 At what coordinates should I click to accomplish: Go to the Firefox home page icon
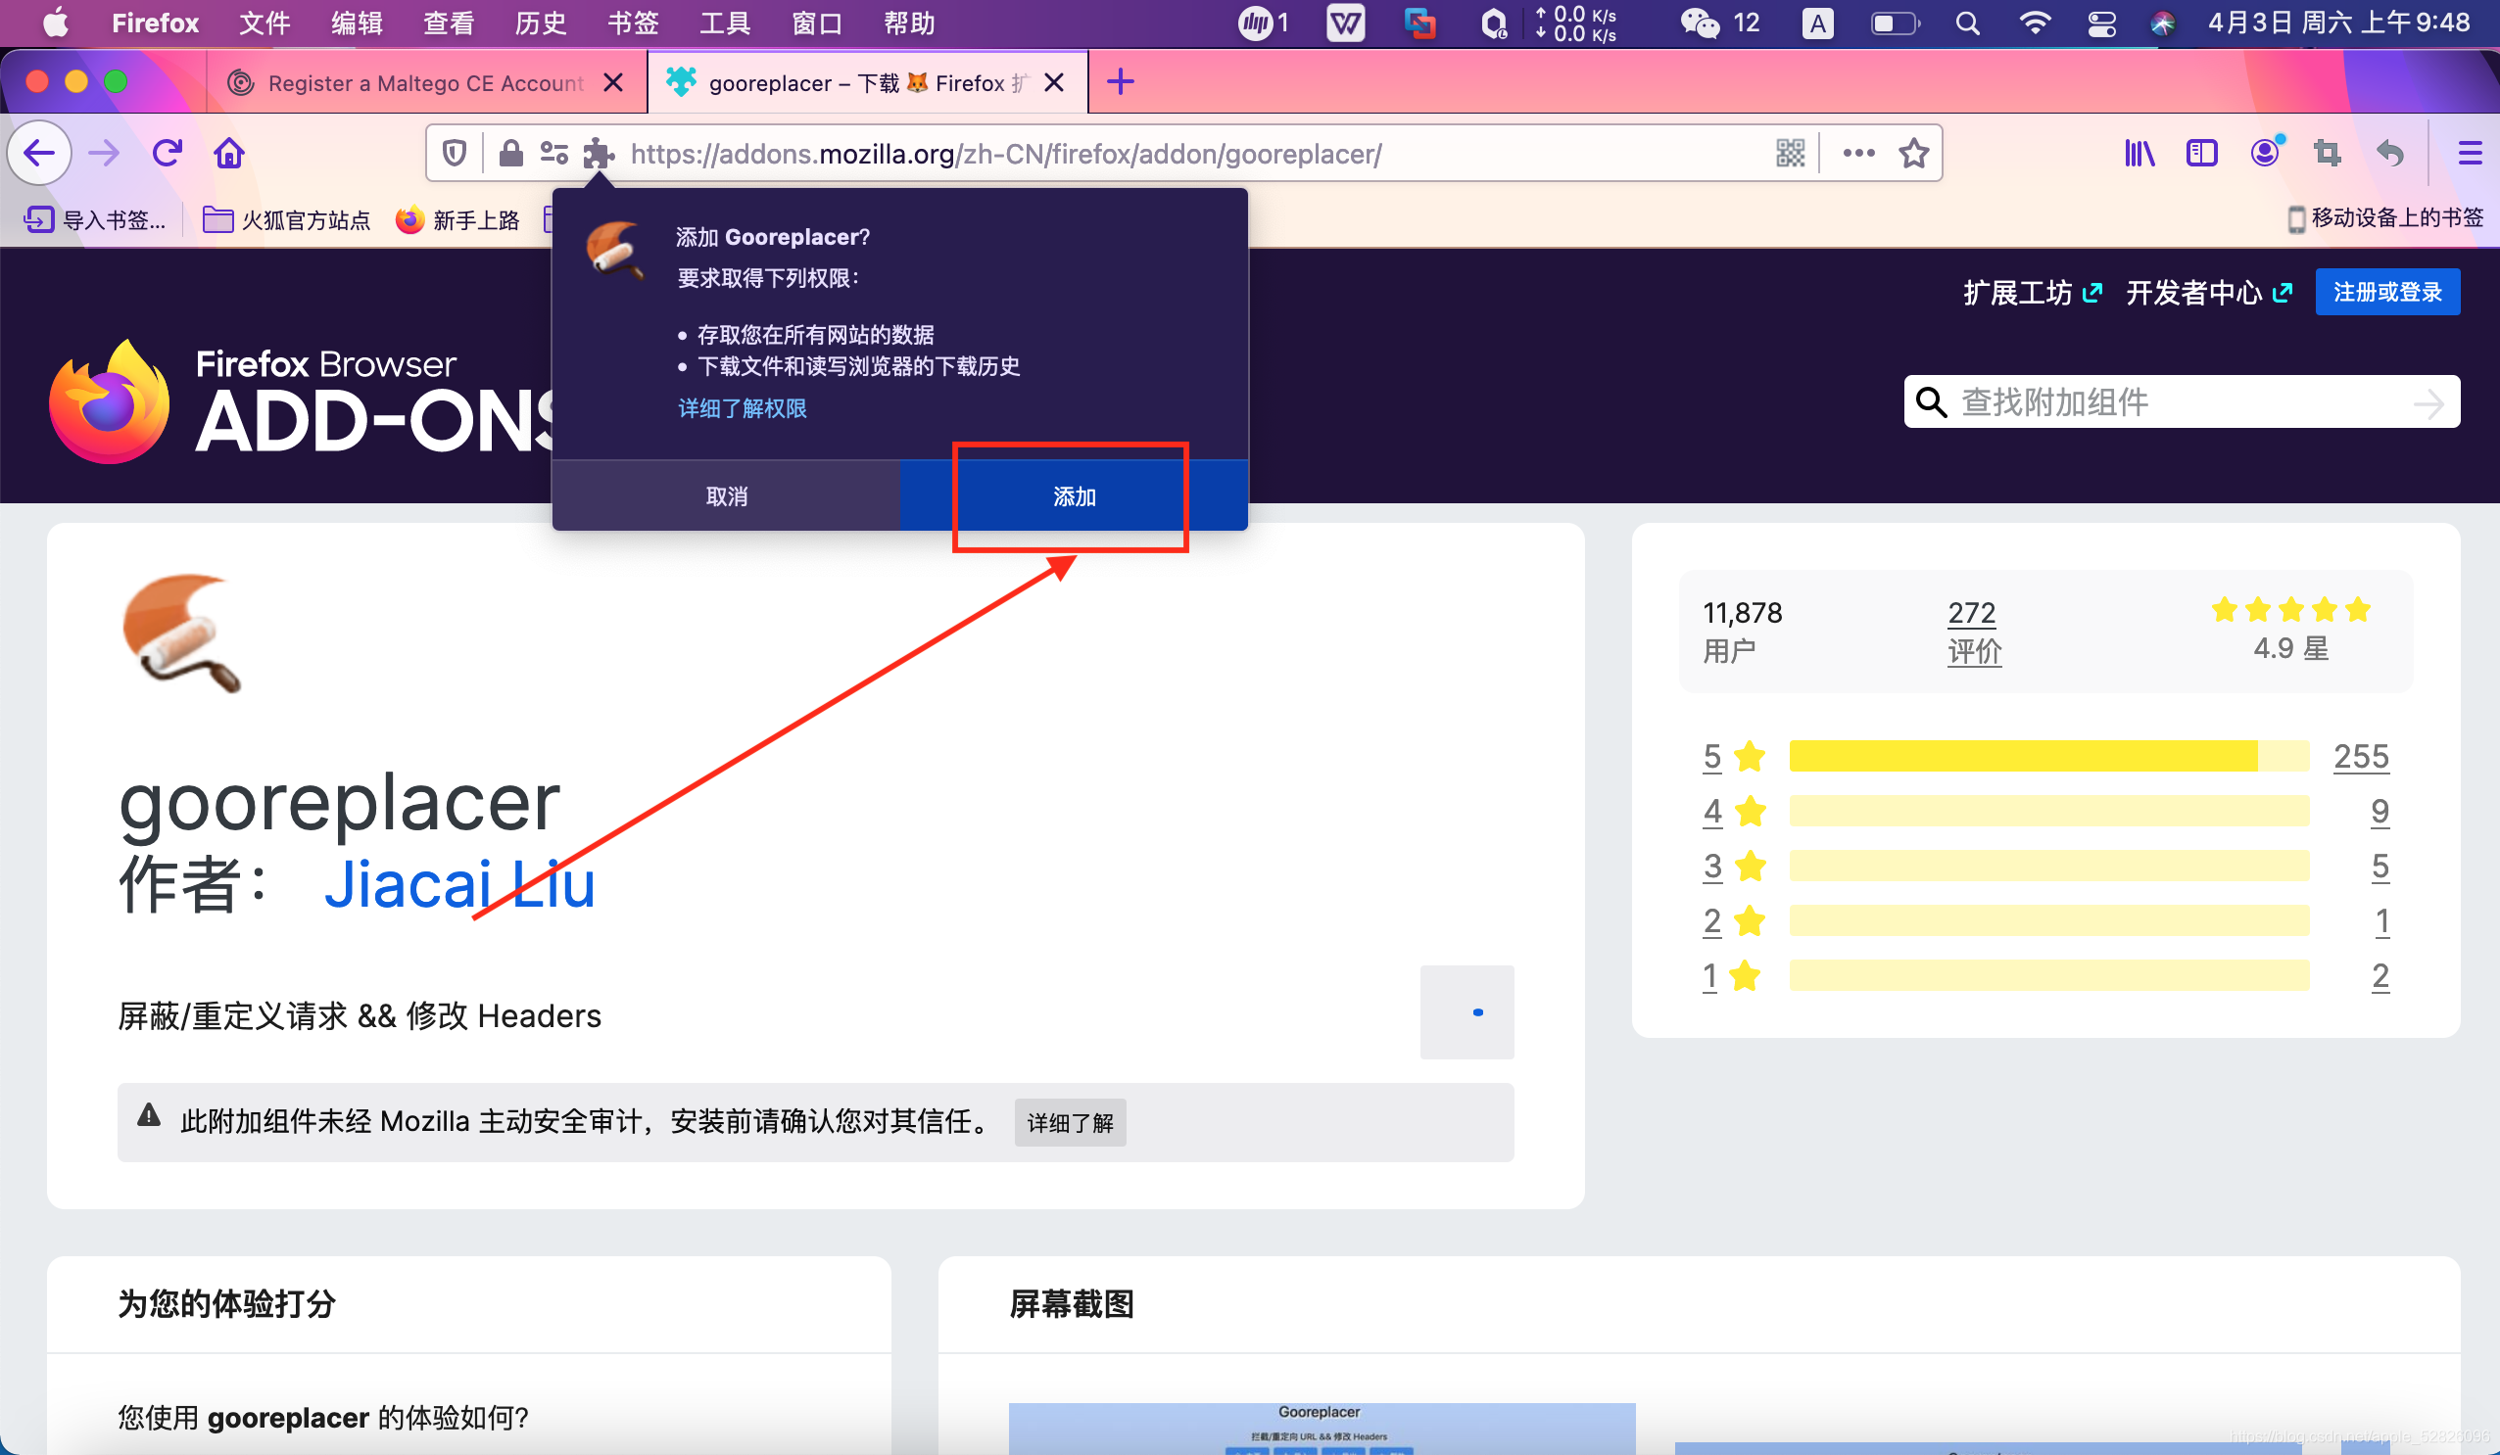tap(229, 153)
